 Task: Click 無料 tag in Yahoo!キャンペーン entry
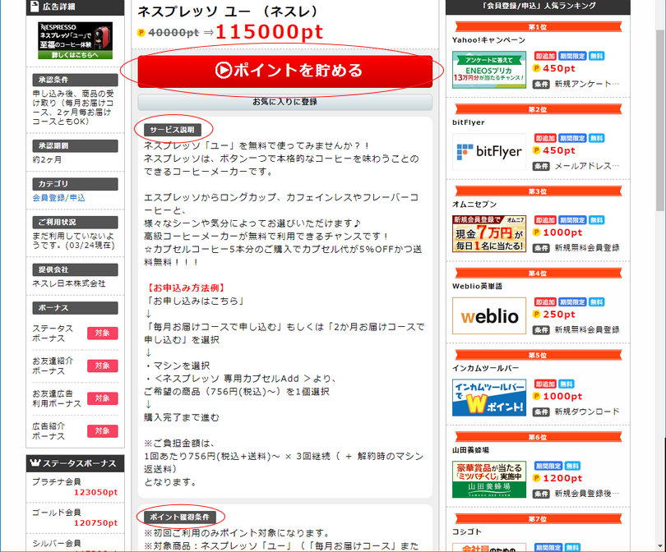click(x=596, y=56)
